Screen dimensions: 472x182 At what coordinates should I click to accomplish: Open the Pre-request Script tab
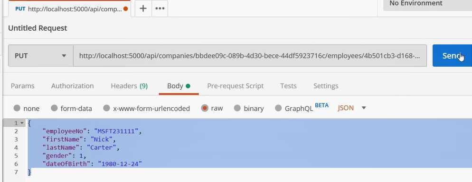[x=236, y=86]
